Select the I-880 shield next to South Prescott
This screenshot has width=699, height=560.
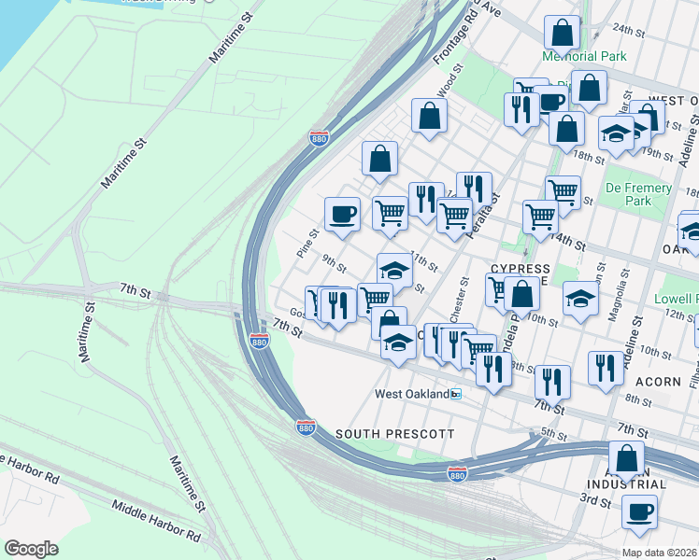pyautogui.click(x=306, y=427)
